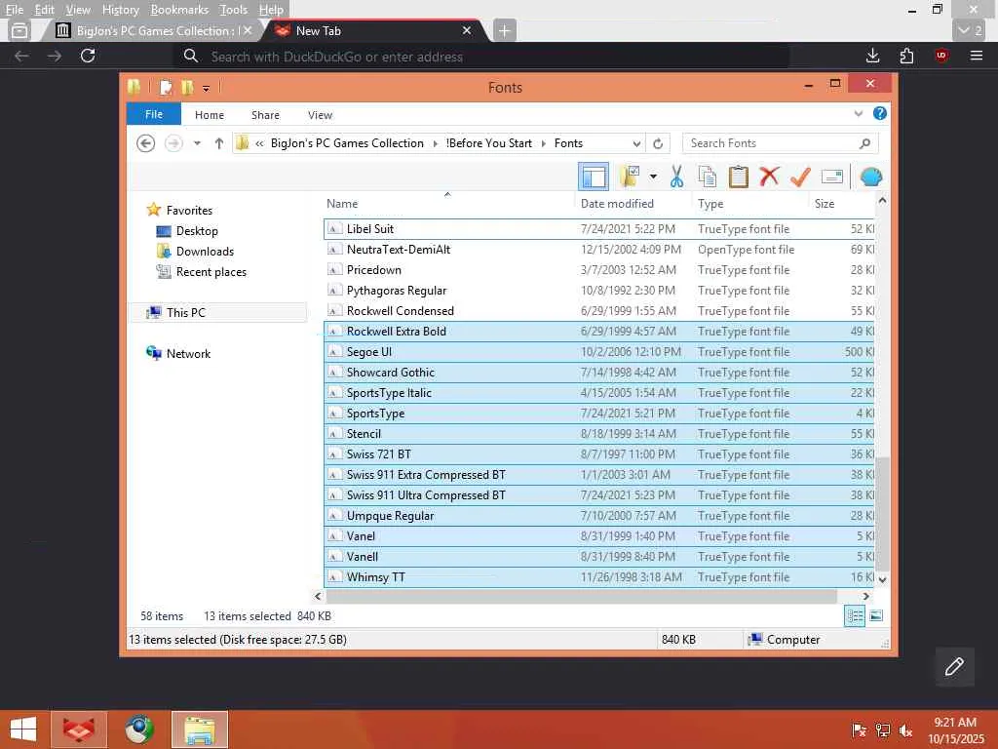Open the browser hamburger menu
The height and width of the screenshot is (749, 998).
click(976, 56)
